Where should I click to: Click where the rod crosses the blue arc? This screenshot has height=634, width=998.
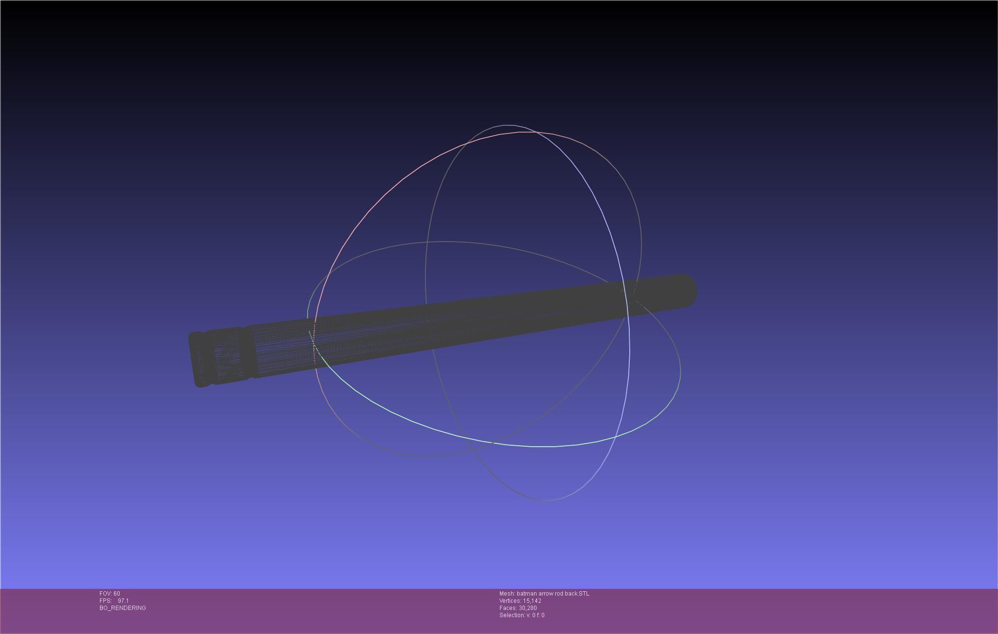click(x=625, y=298)
